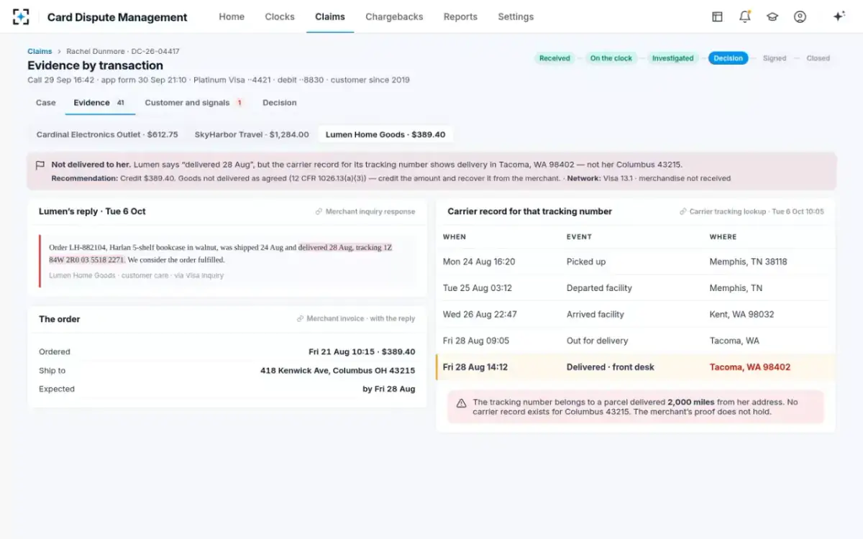Open Carrier tracking lookup source link
This screenshot has height=539, width=863.
click(752, 212)
